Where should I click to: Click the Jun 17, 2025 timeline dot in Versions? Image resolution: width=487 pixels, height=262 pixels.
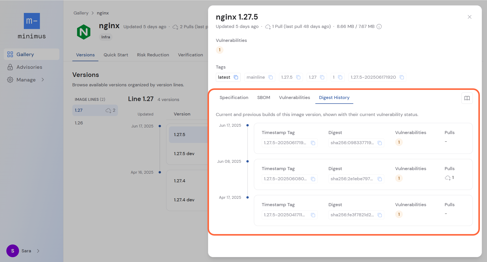(160, 126)
